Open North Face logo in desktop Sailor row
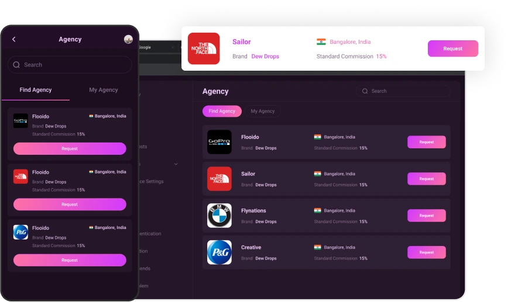 [220, 179]
